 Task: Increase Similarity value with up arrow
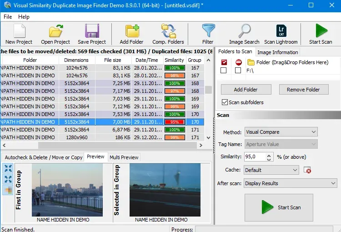click(x=269, y=155)
